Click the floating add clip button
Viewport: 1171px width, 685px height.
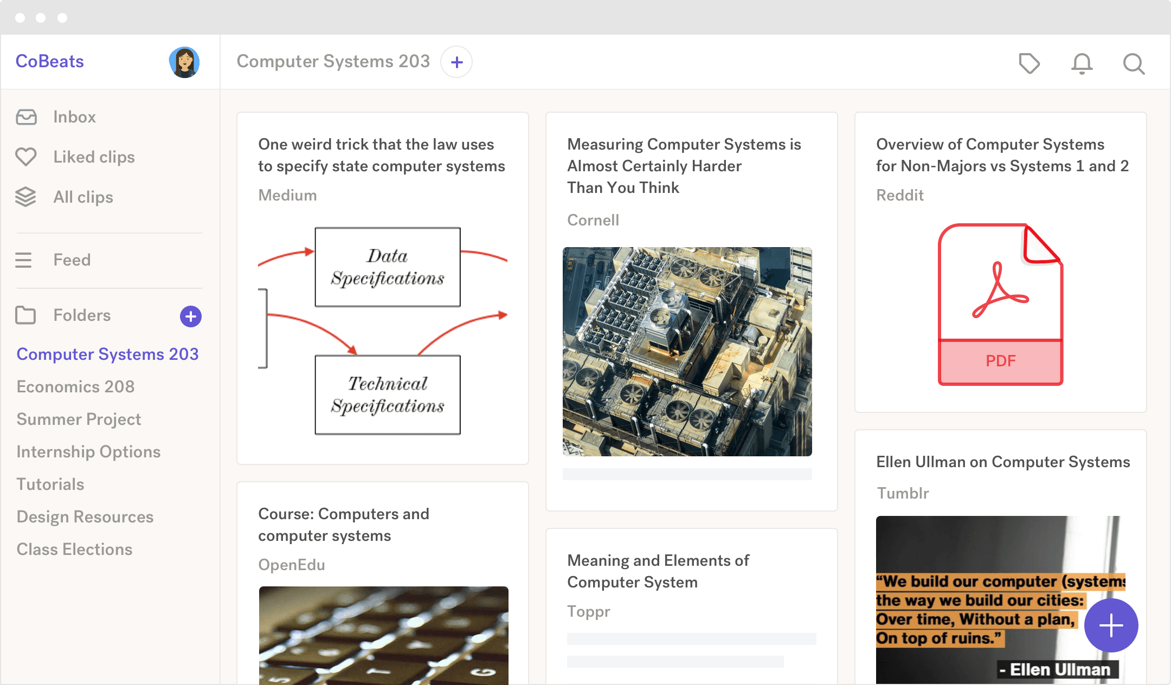point(1111,625)
